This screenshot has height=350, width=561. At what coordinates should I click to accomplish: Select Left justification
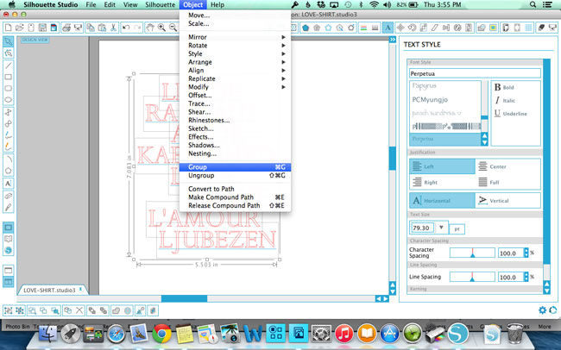(442, 166)
